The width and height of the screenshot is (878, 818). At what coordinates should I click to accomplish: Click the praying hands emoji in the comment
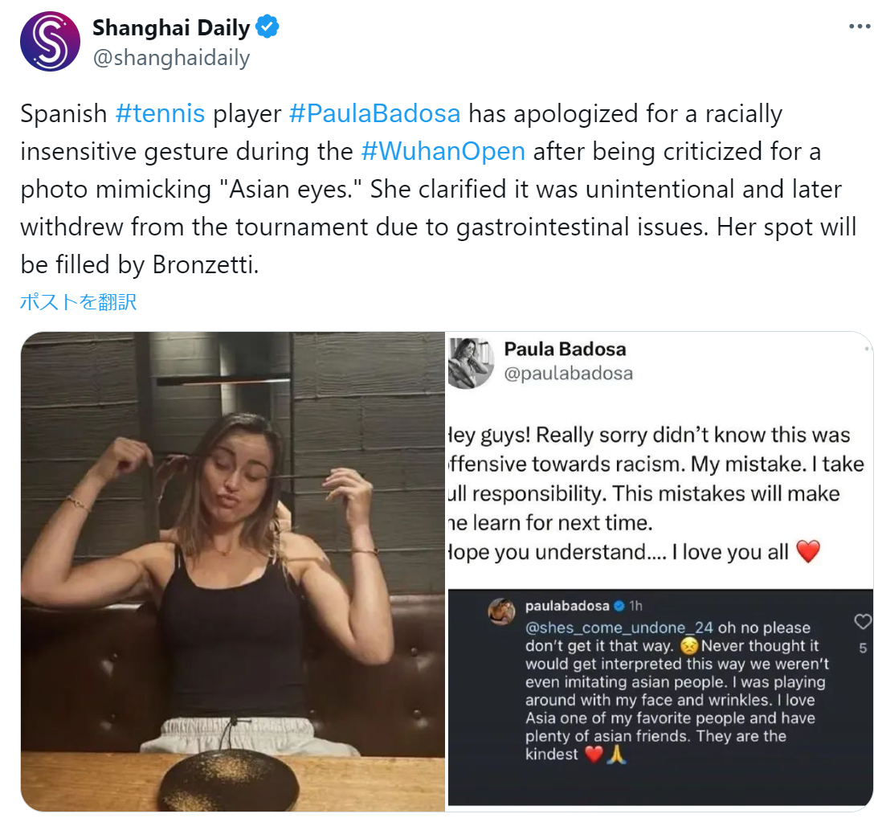[616, 755]
